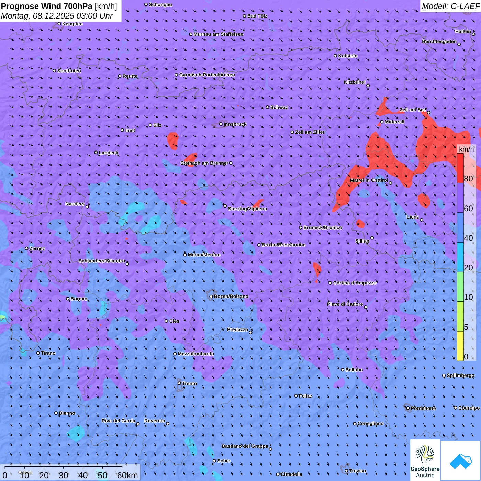Click the Tirano city label
The image size is (481, 481).
click(48, 353)
